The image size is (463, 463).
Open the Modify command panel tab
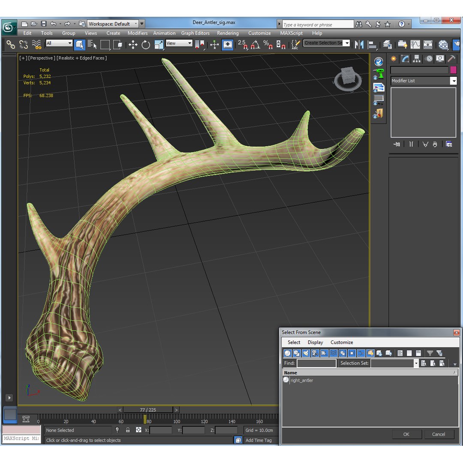405,59
